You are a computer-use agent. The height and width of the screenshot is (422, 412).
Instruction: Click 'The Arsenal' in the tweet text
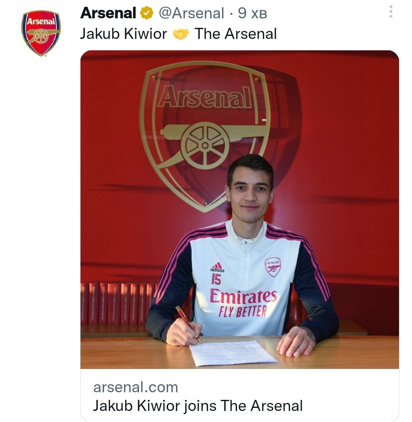point(235,34)
